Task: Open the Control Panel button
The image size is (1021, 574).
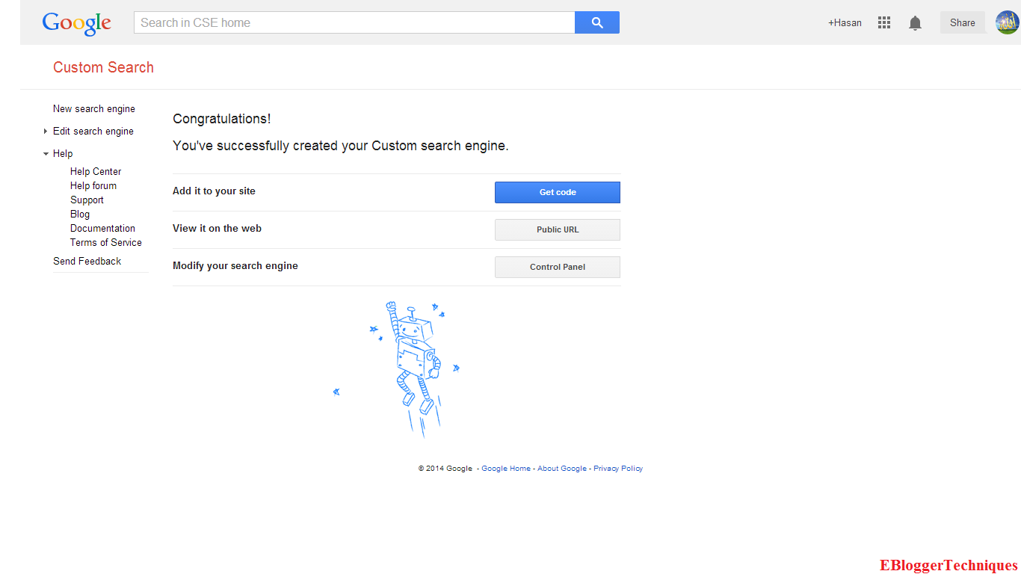Action: [557, 267]
